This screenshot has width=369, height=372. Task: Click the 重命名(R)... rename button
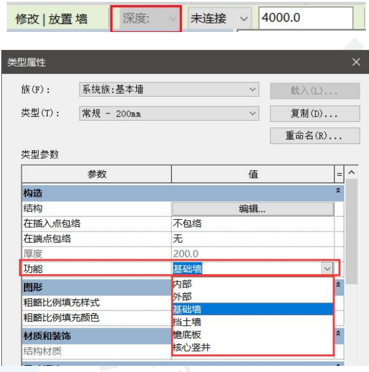pyautogui.click(x=315, y=135)
